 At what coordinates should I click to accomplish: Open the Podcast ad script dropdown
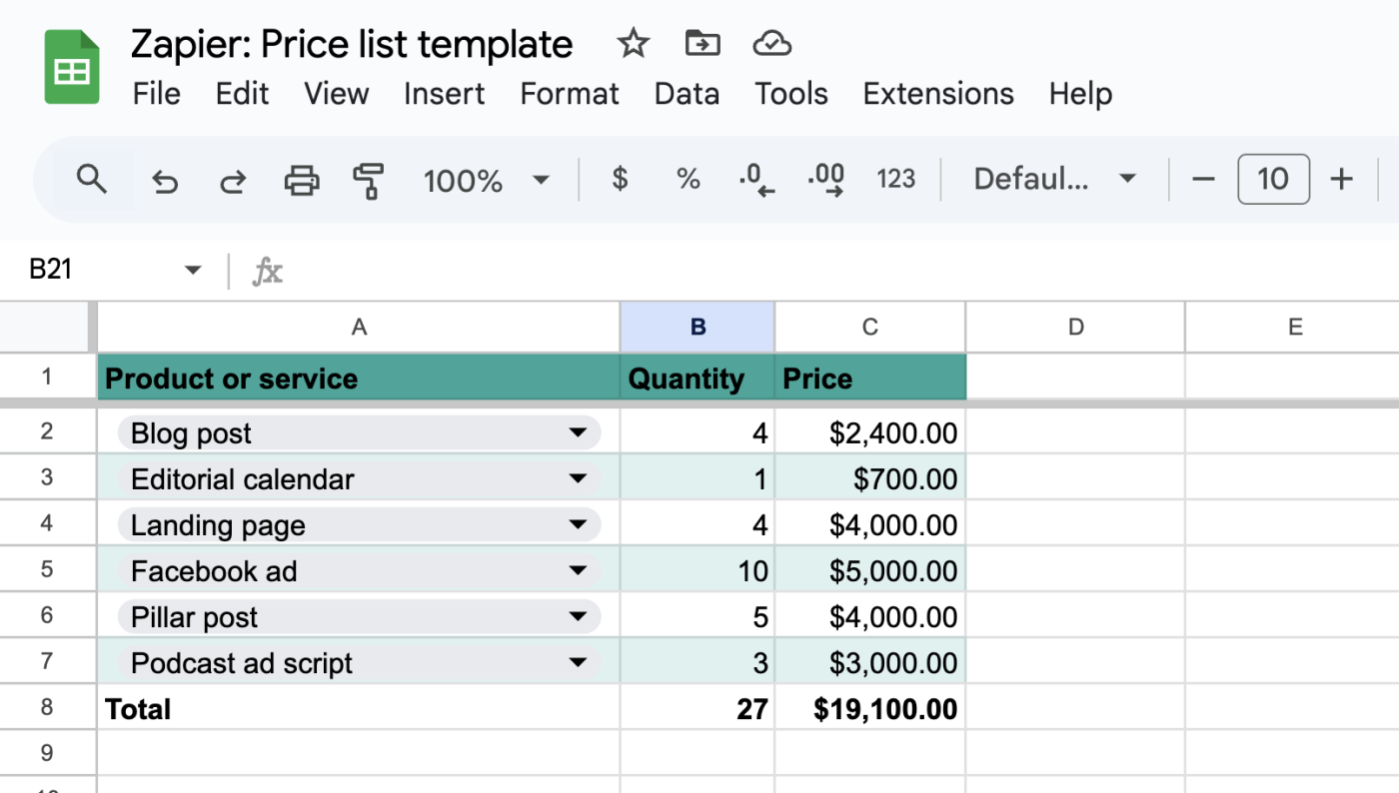[x=578, y=663]
